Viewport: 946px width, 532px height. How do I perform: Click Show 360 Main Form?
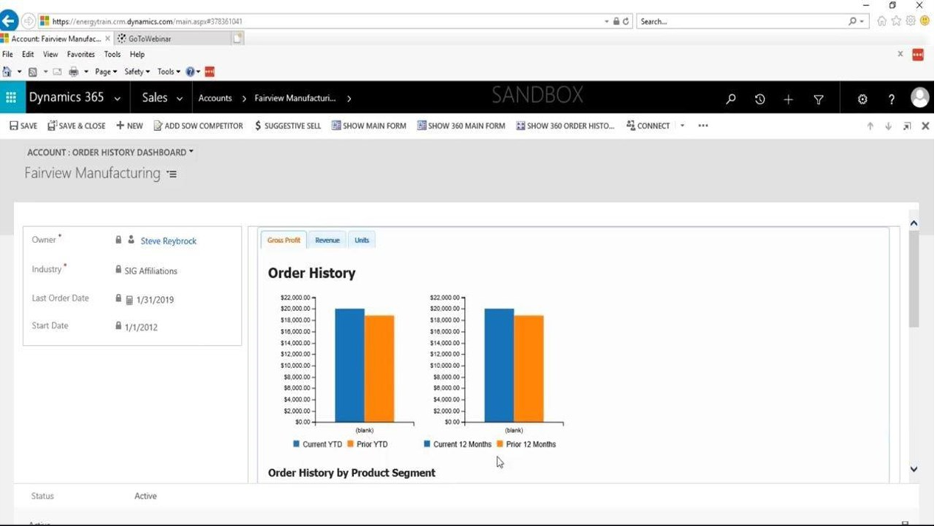(461, 126)
